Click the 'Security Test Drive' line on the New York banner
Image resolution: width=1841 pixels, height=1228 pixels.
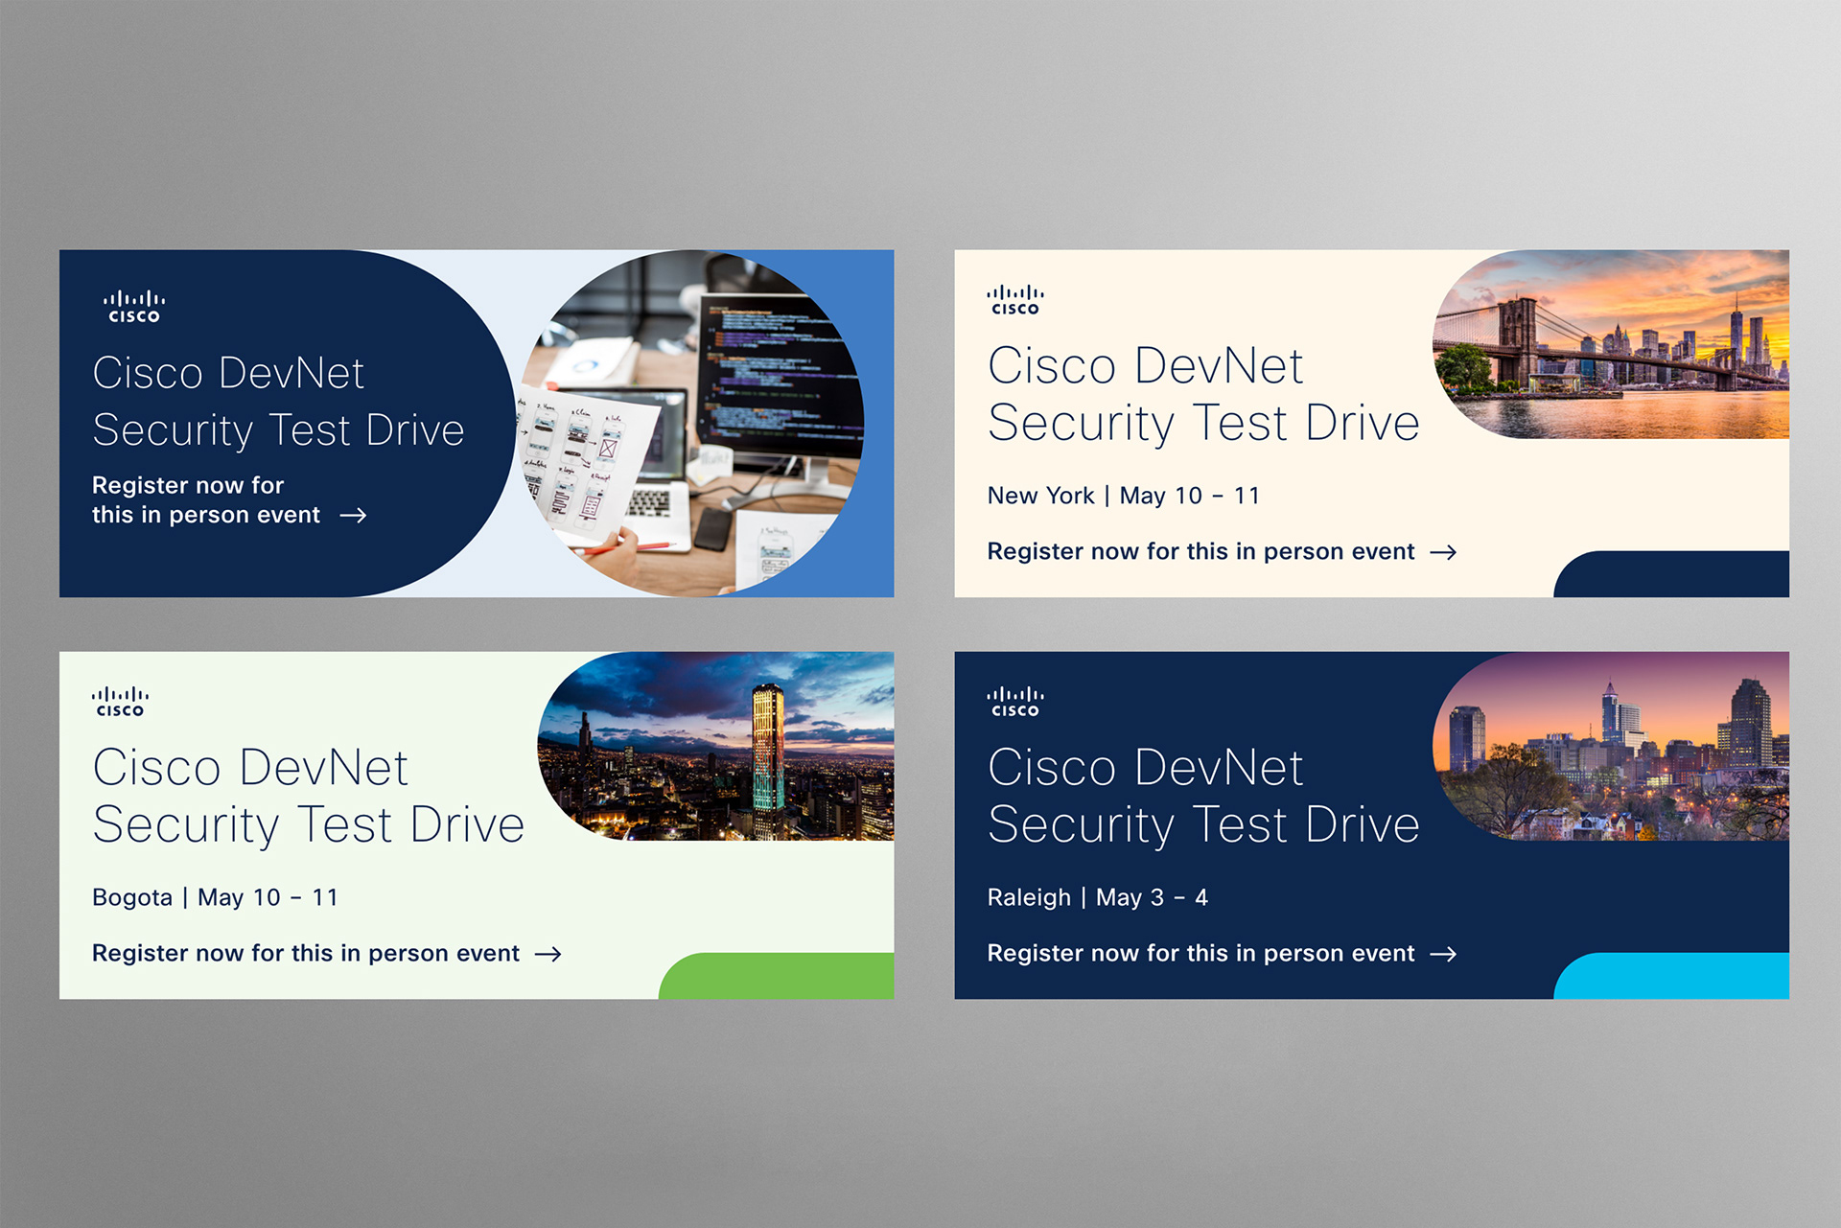pos(1203,424)
